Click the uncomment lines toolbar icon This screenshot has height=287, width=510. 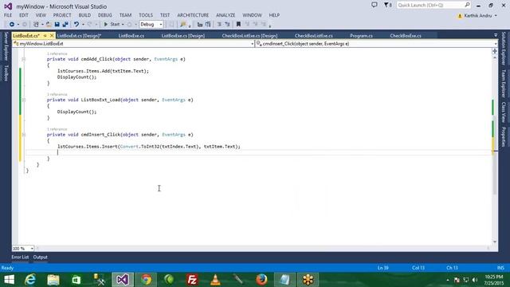coord(208,25)
